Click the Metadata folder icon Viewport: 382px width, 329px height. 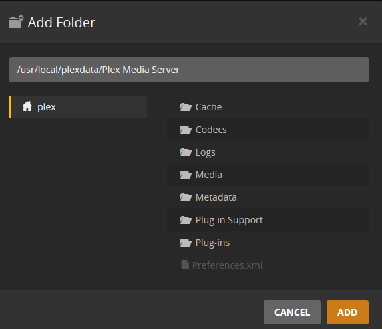[x=186, y=197]
